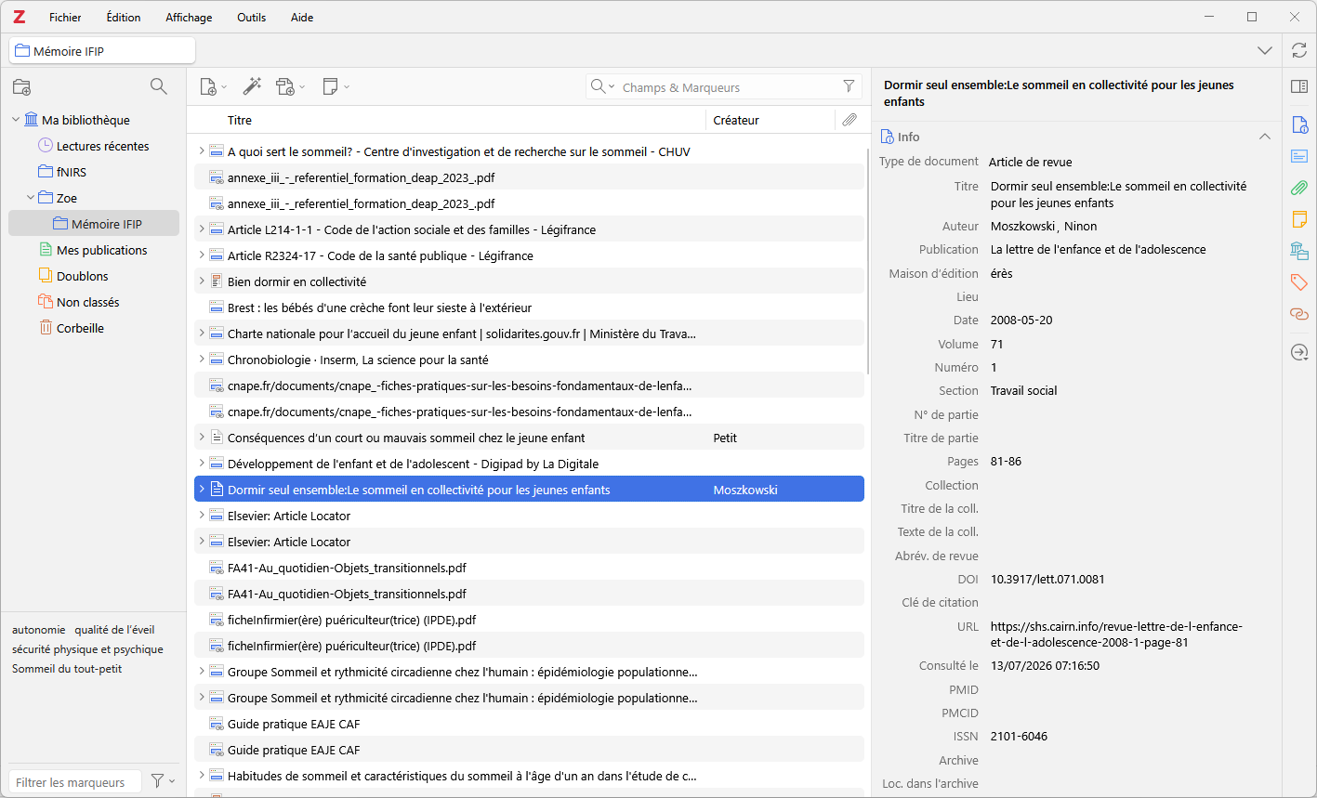1317x798 pixels.
Task: Open the New Item toolbar button
Action: 213,86
